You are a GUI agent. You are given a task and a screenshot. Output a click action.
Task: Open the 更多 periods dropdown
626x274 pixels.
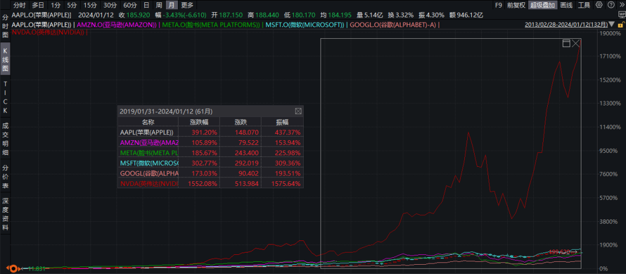pyautogui.click(x=187, y=5)
